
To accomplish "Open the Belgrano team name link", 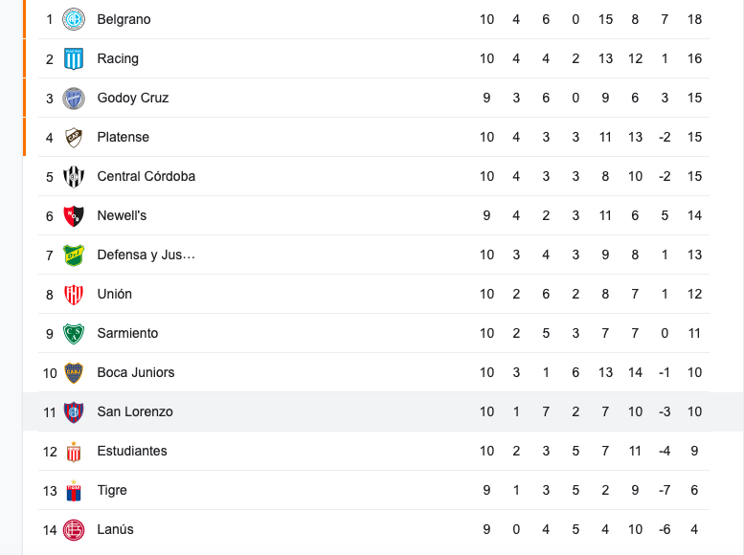I will pyautogui.click(x=124, y=19).
